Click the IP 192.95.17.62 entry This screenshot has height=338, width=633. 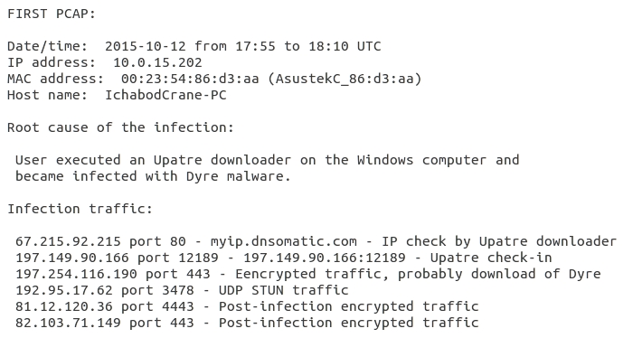(x=64, y=290)
